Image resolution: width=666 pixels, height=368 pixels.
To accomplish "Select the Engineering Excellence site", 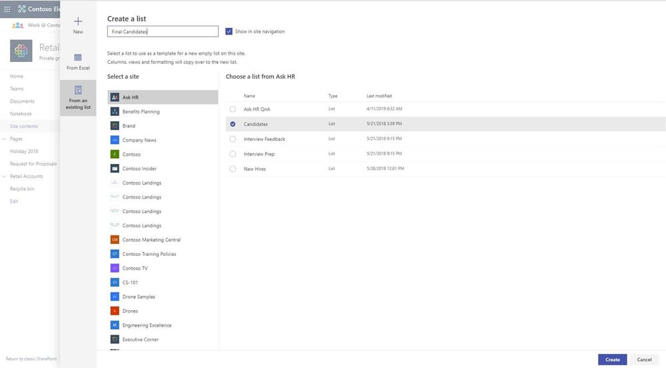I will point(163,325).
